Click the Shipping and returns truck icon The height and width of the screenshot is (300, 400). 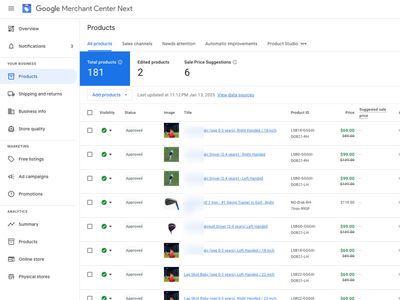[x=11, y=94]
